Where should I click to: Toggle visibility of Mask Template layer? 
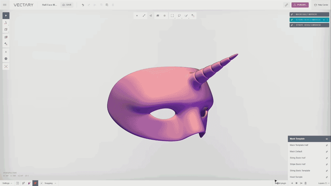[327, 139]
